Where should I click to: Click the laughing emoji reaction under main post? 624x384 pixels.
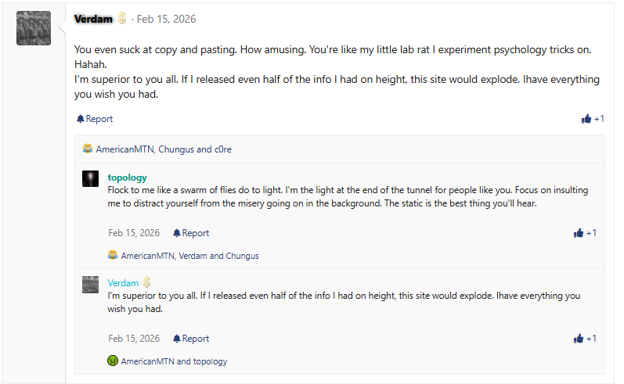click(88, 149)
